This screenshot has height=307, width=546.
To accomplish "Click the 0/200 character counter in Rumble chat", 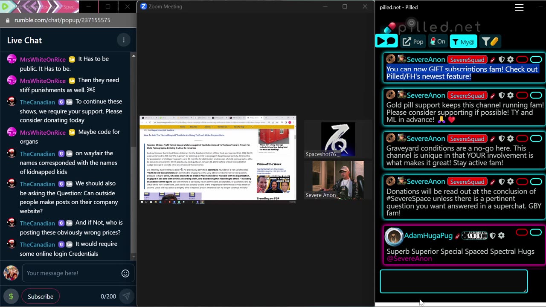I will (108, 296).
